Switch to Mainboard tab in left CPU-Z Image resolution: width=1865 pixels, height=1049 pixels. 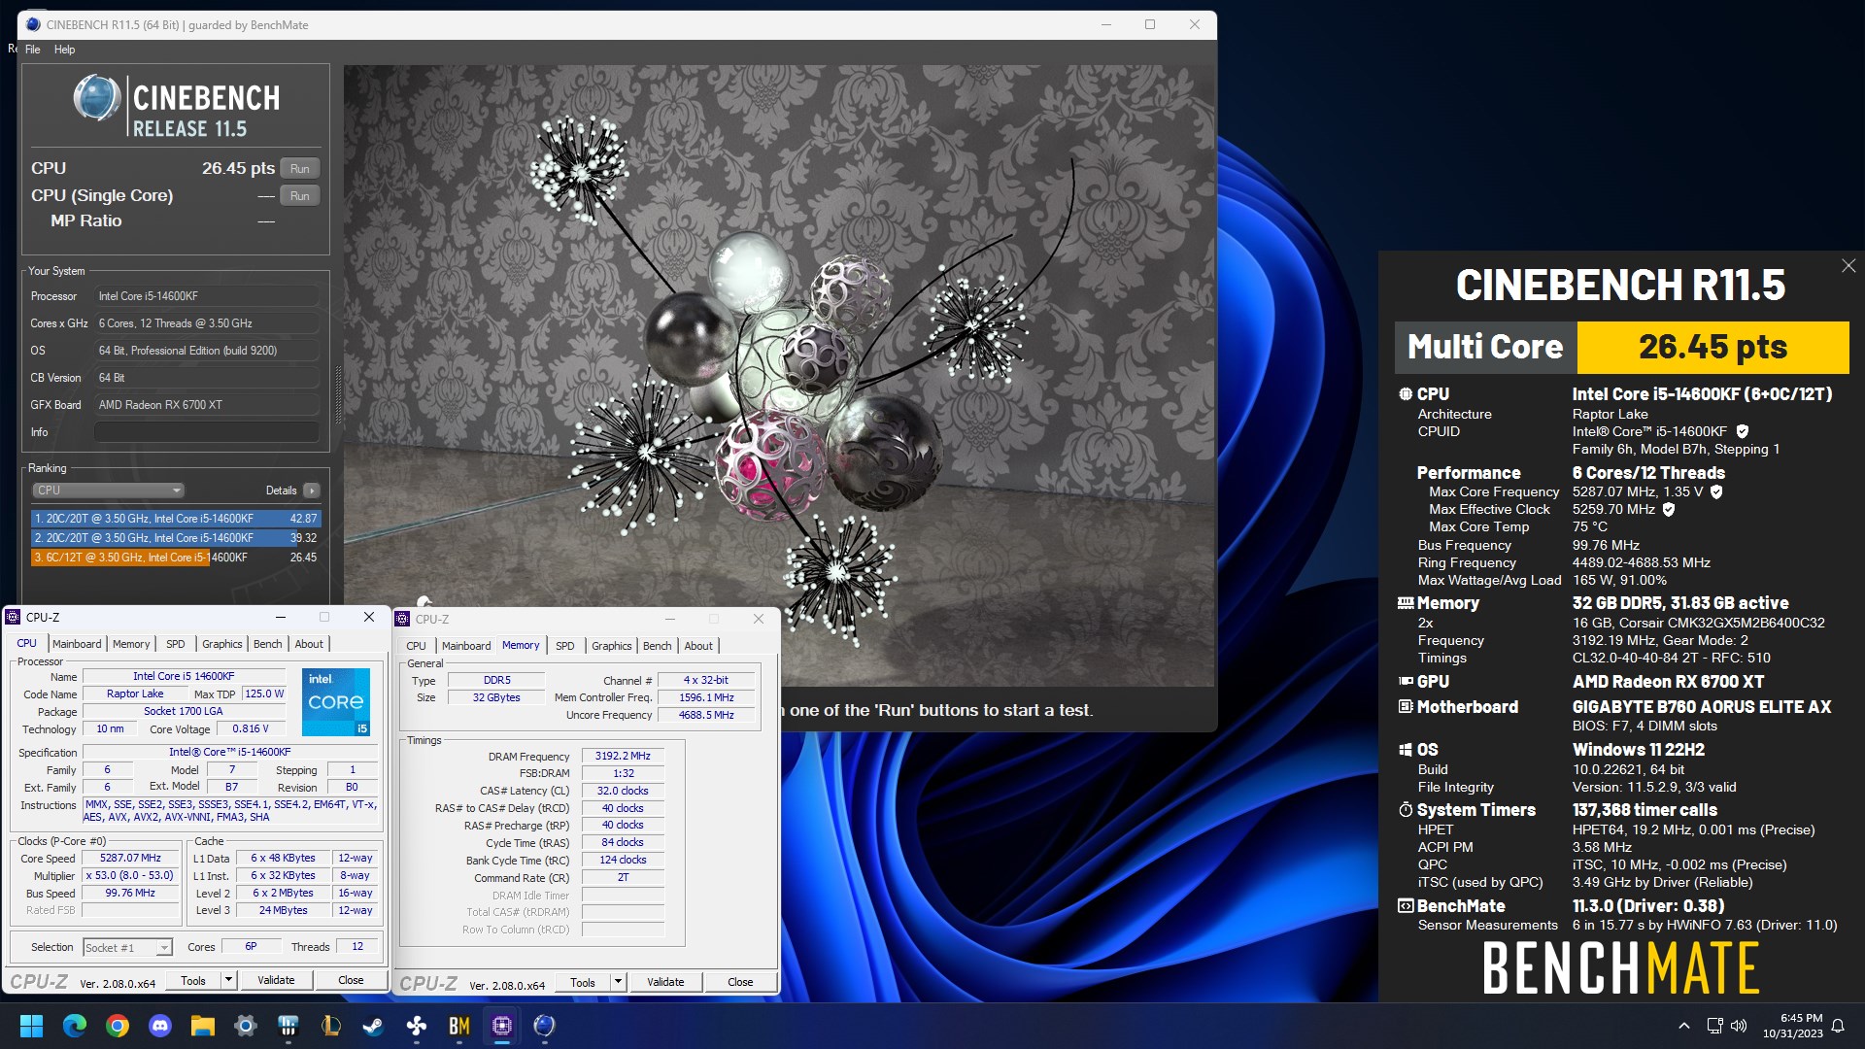77,644
